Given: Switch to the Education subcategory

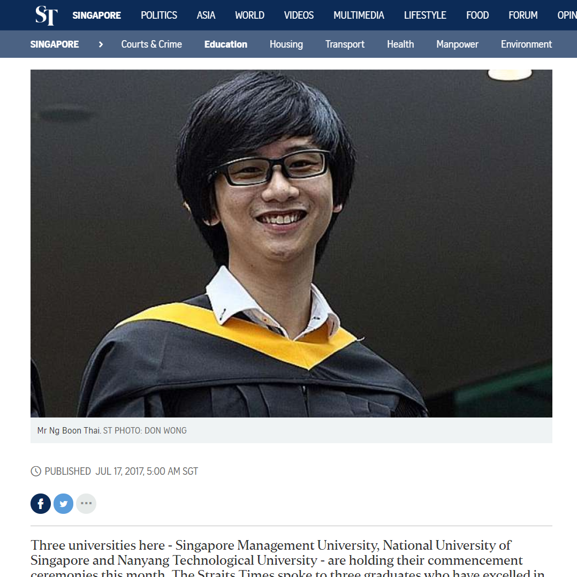Looking at the screenshot, I should click(225, 44).
